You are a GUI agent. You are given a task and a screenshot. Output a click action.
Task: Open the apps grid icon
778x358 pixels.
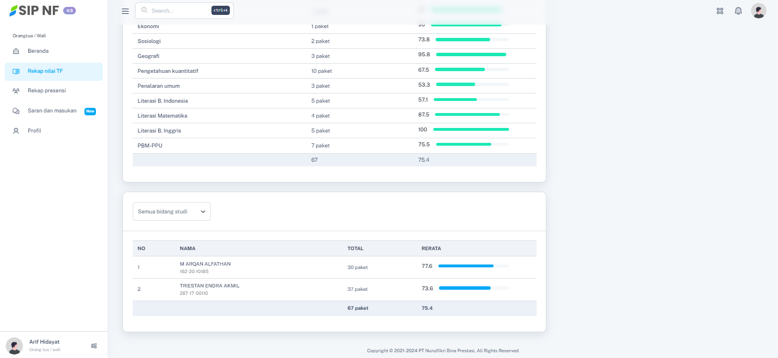tap(720, 11)
